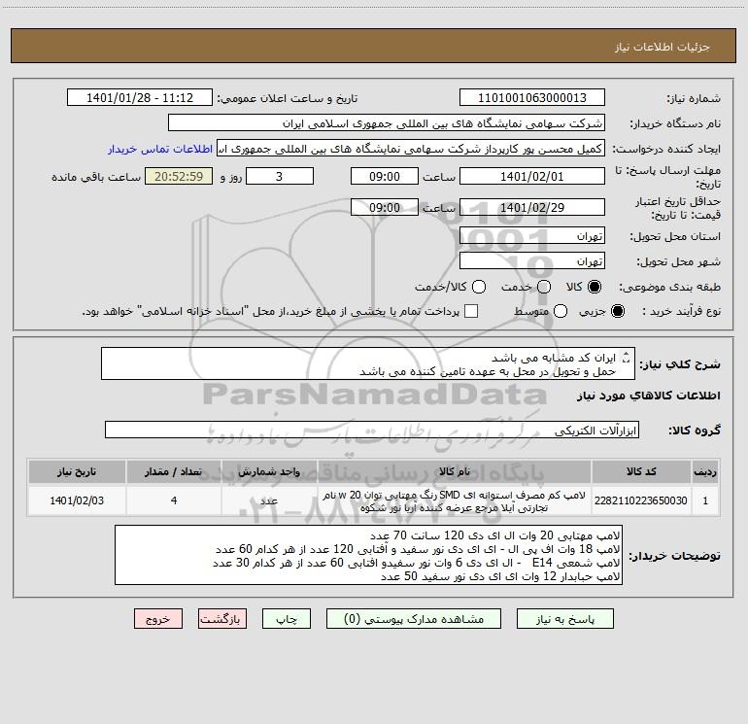
Task: Click the چاپ print button
Action: point(287,619)
